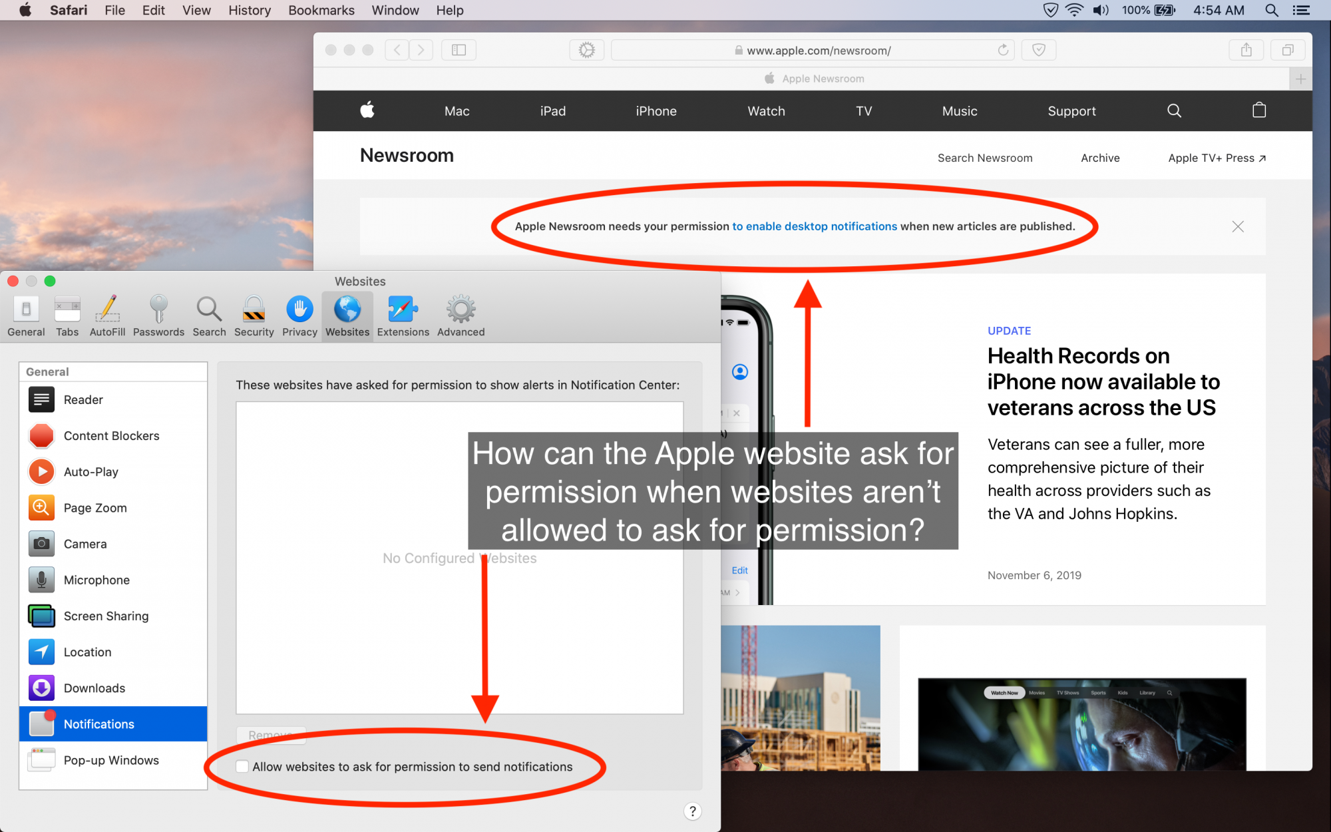Click the Safari address bar field
This screenshot has width=1331, height=832.
click(x=819, y=51)
